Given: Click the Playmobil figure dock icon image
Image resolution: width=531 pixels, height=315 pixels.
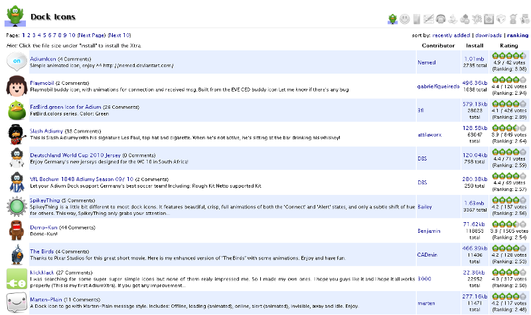Looking at the screenshot, I should [x=17, y=86].
